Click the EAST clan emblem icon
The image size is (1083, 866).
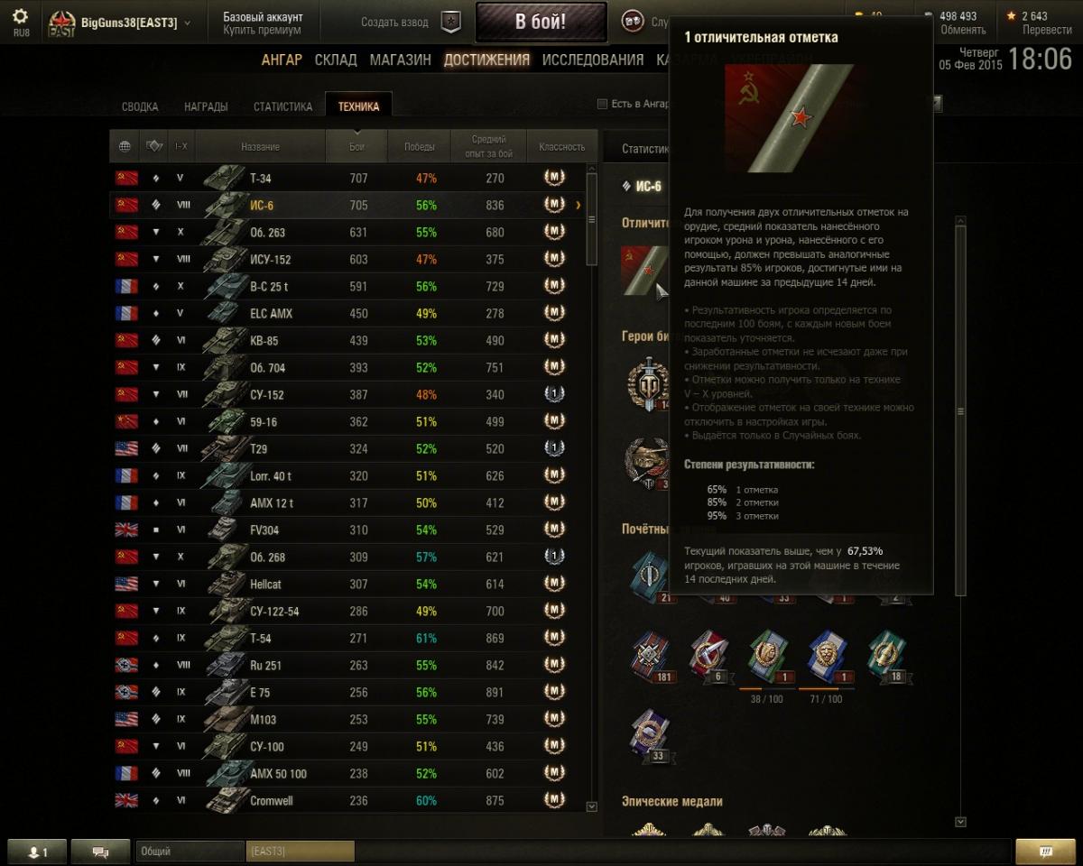click(62, 23)
